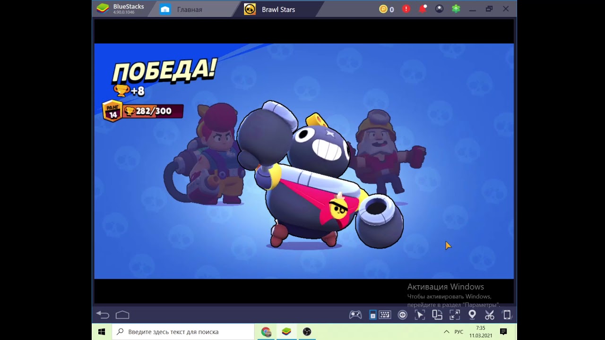
Task: Click the green settings gear update icon
Action: point(456,9)
